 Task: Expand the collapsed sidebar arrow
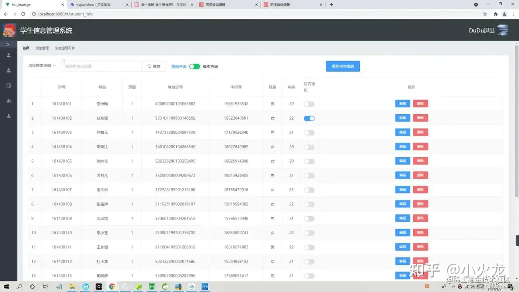(9, 44)
